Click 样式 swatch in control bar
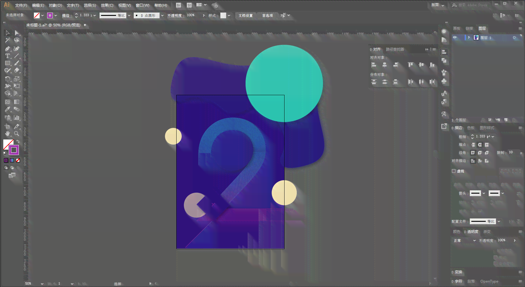This screenshot has height=287, width=525. click(x=223, y=16)
